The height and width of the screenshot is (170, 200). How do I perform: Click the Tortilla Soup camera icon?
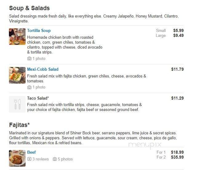click(29, 58)
